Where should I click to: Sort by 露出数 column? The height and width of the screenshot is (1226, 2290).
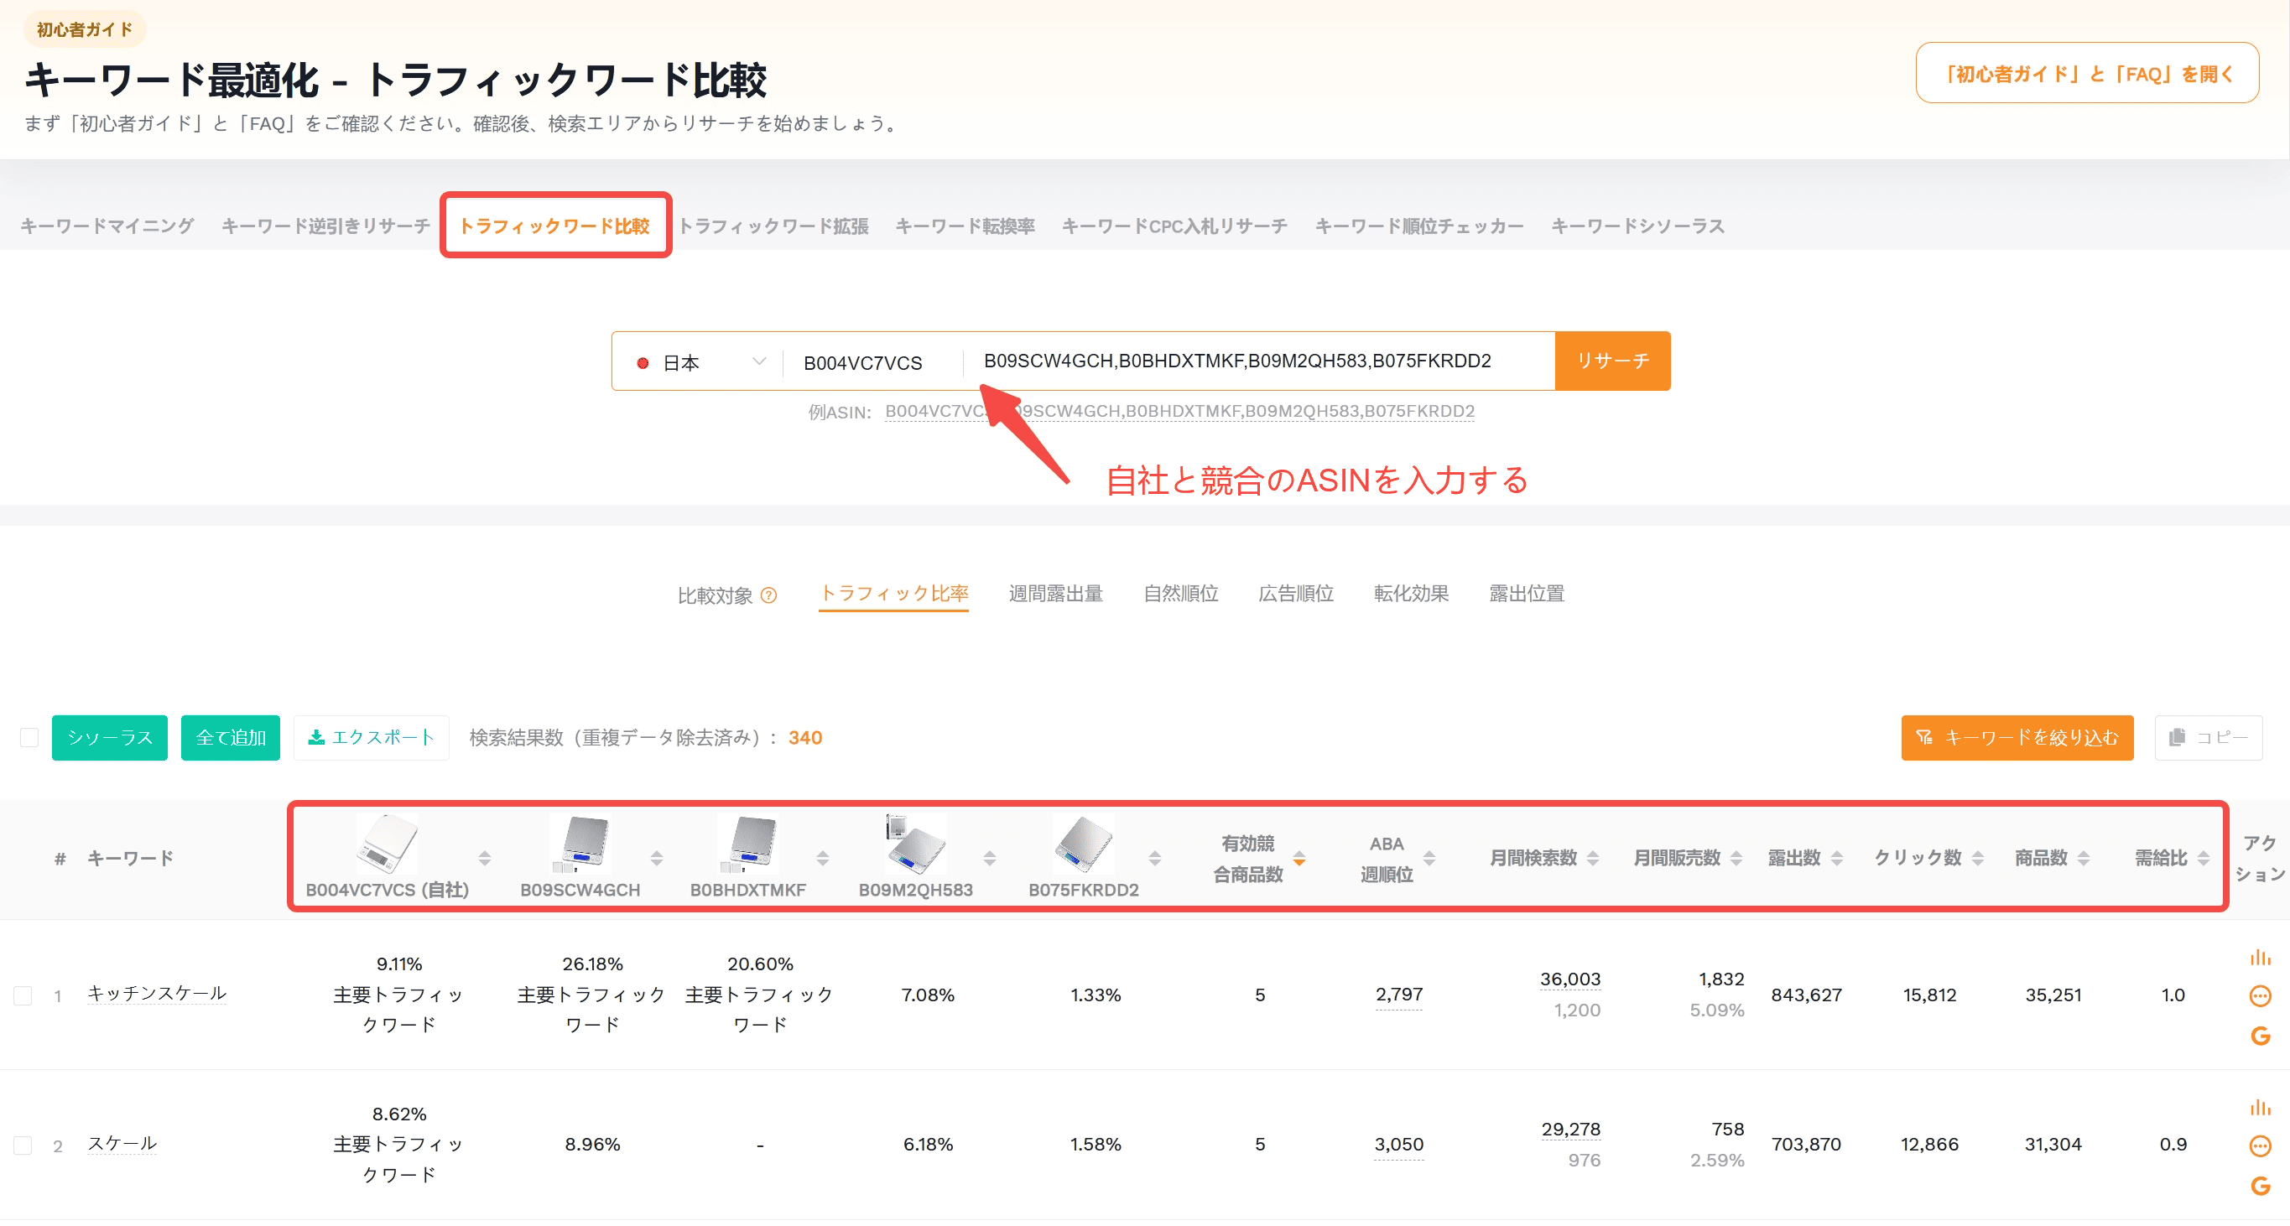[1837, 858]
